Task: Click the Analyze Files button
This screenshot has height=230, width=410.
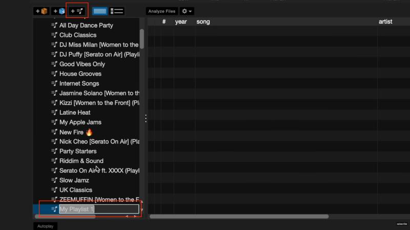Action: point(161,11)
